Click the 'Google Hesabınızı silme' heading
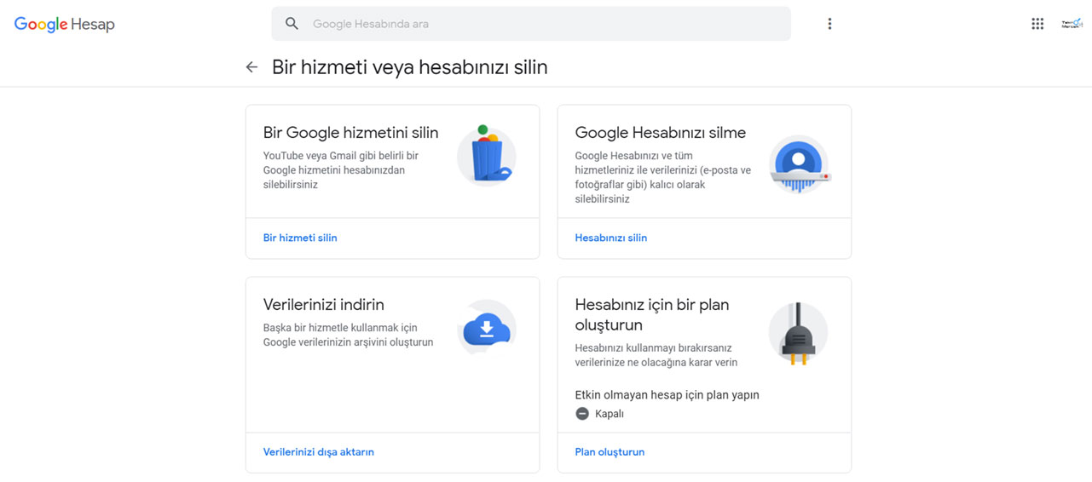The height and width of the screenshot is (482, 1092). (661, 133)
